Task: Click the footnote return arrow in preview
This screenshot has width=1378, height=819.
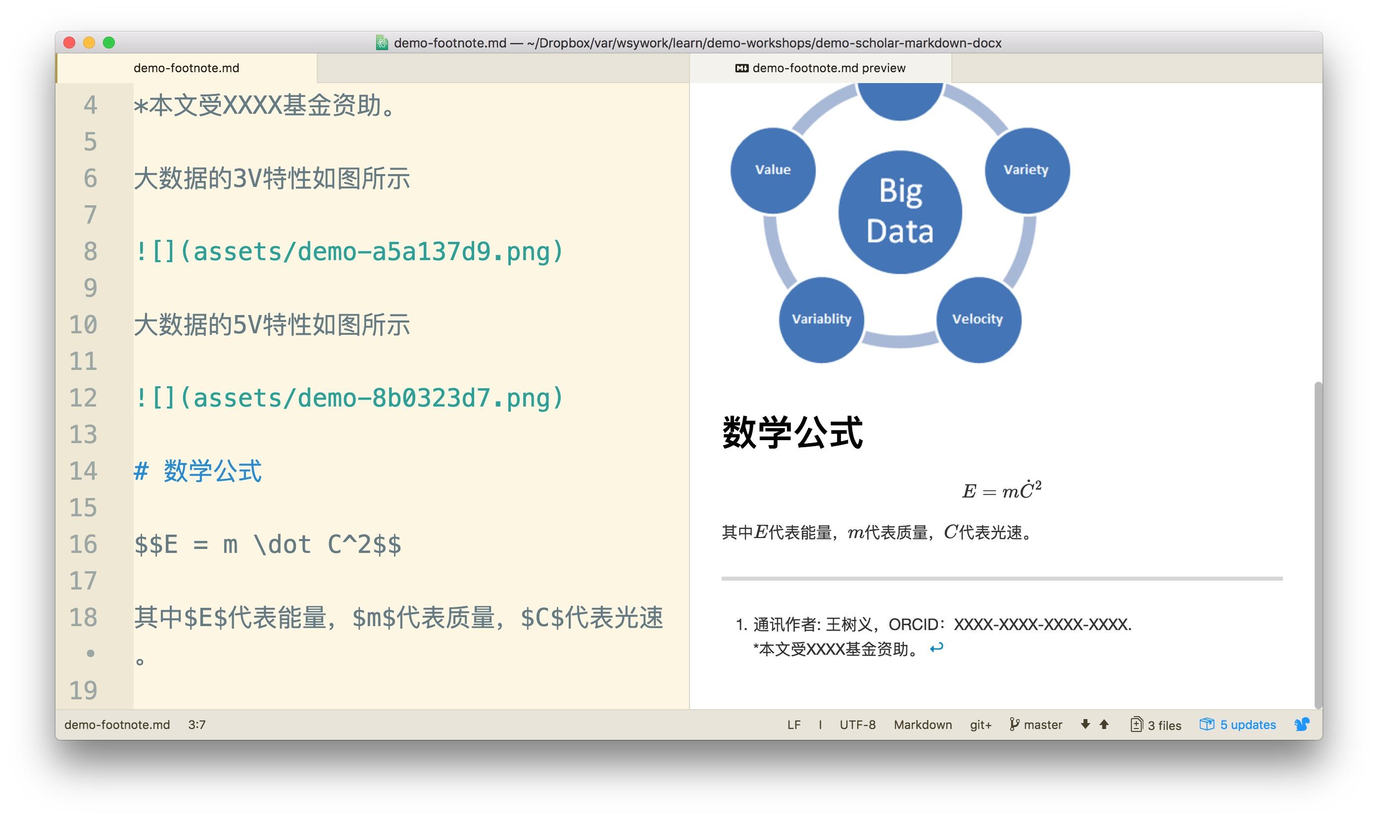Action: point(936,648)
